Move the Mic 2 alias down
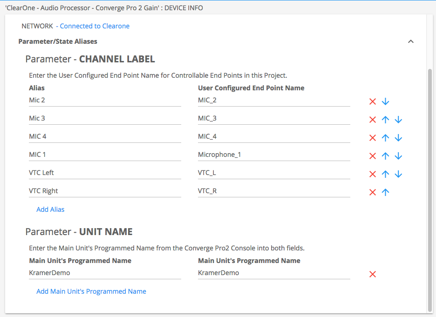Viewport: 436px width, 317px height. coord(385,101)
